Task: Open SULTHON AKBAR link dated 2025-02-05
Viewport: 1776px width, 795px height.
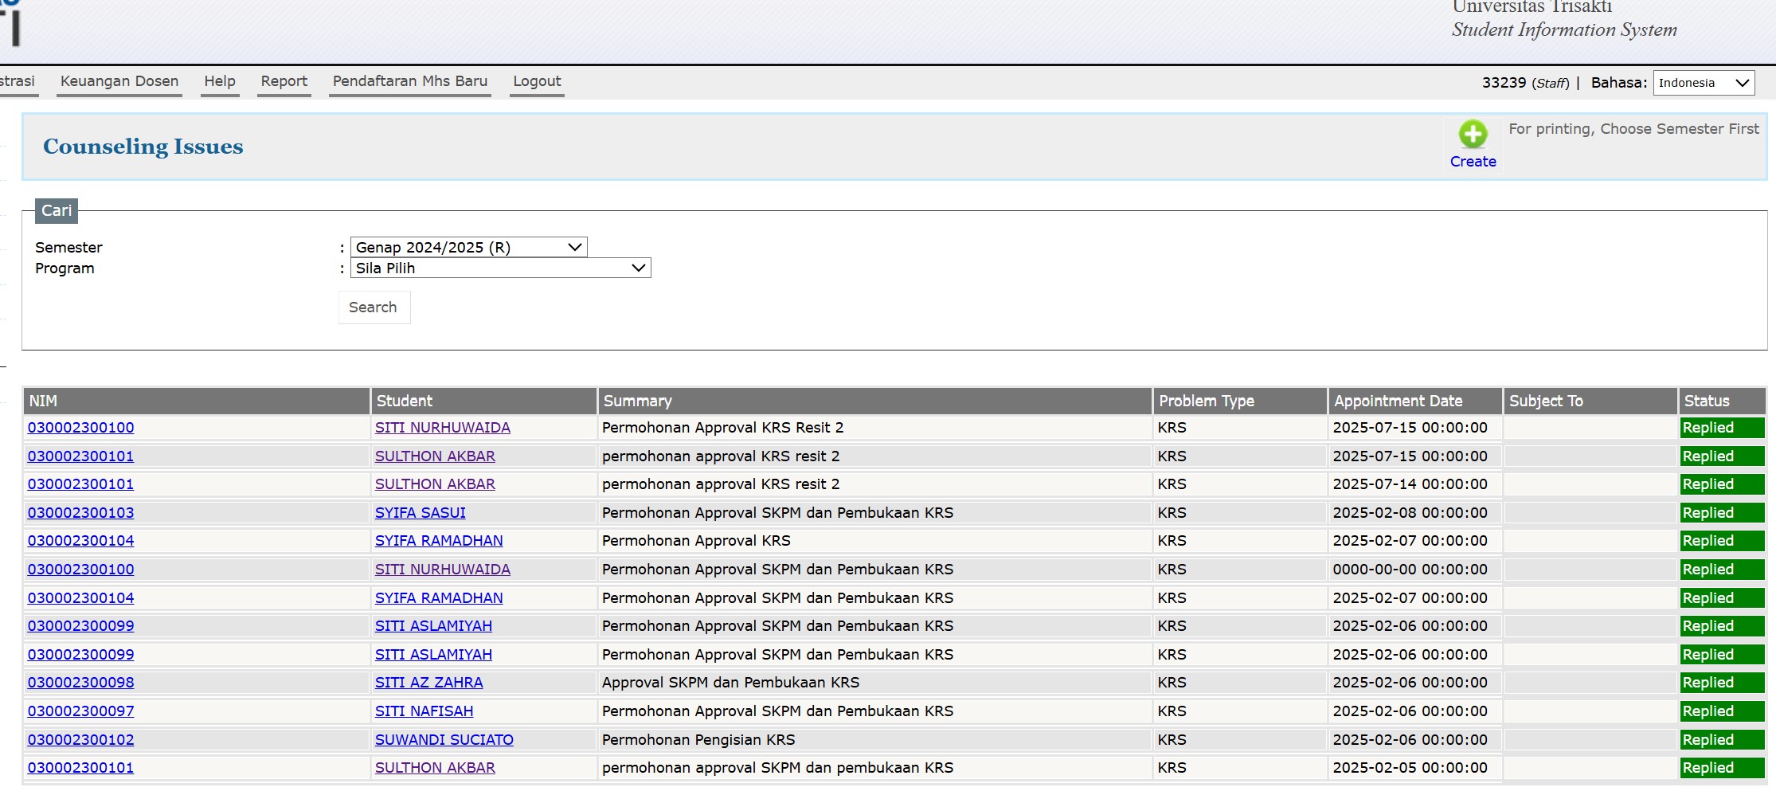Action: (x=435, y=768)
